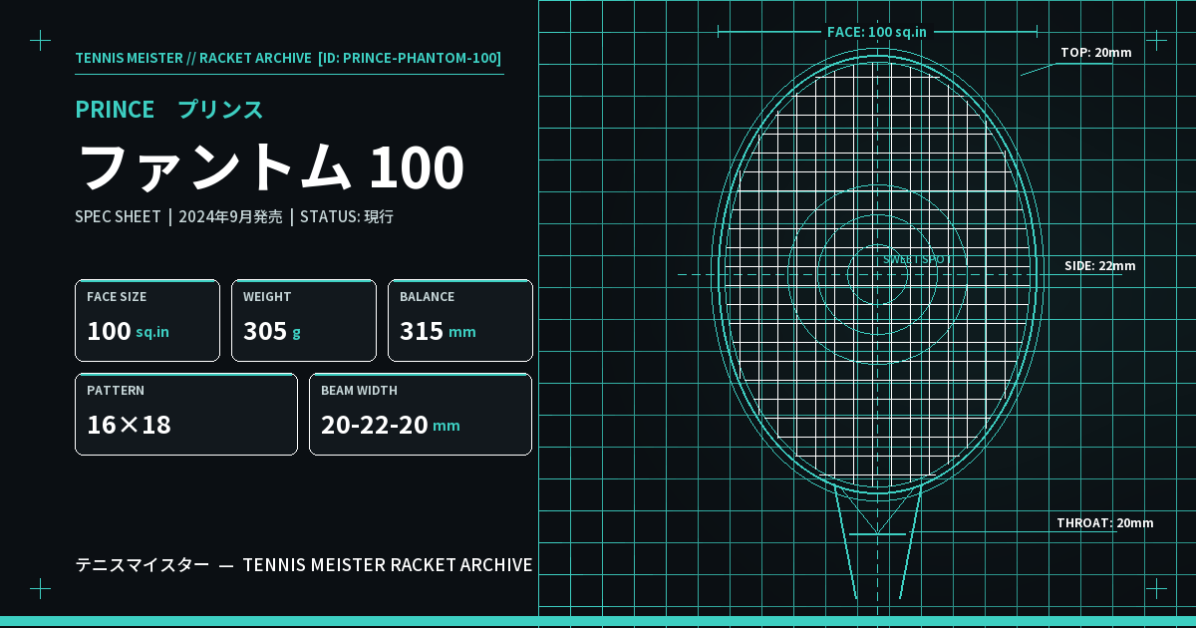
Task: Select the PATTERN 16×18 card
Action: click(x=186, y=414)
